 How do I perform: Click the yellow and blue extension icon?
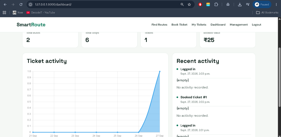[x=208, y=4]
